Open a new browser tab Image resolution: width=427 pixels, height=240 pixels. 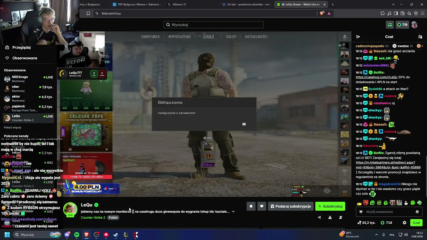tap(333, 4)
